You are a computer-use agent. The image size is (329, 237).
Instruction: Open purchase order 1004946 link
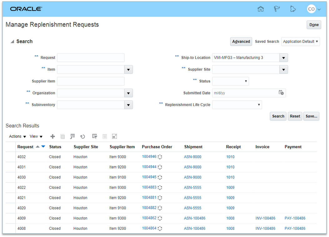[149, 157]
